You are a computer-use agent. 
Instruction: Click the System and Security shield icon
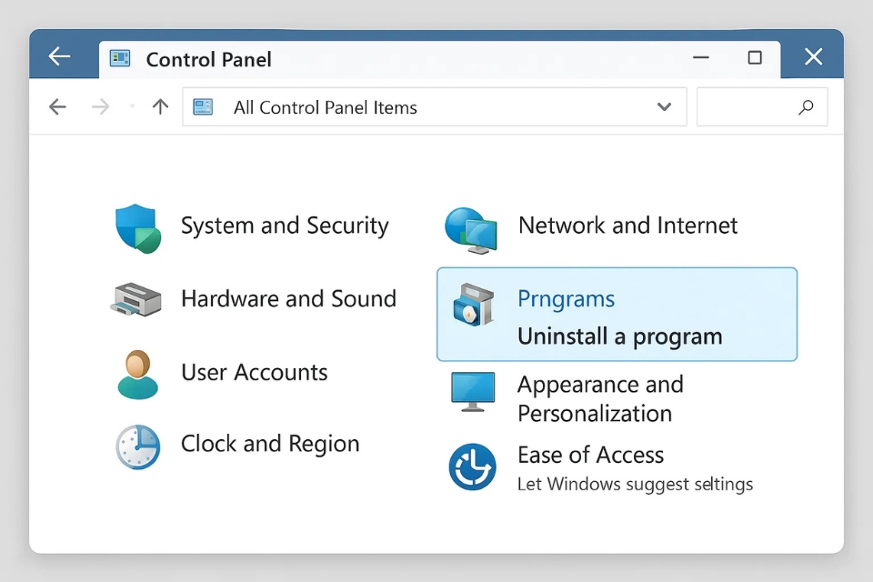[137, 227]
